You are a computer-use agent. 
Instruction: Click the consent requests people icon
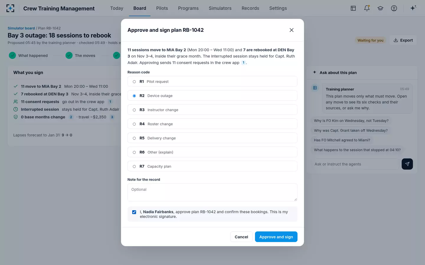(x=16, y=102)
